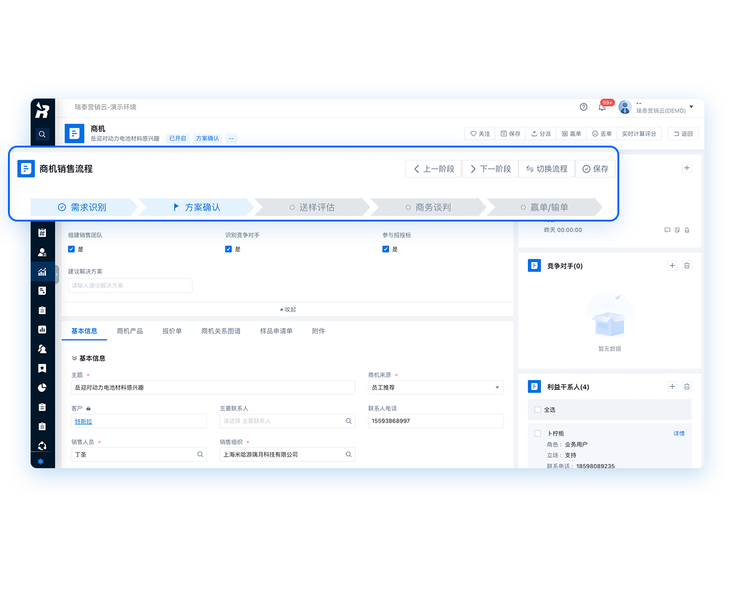Open the search icon below the app logo

[42, 134]
